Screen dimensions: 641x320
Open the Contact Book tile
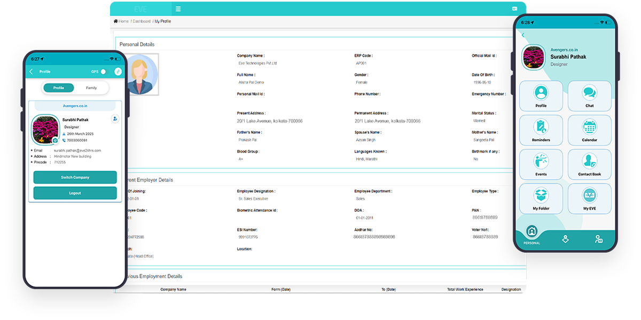click(589, 164)
